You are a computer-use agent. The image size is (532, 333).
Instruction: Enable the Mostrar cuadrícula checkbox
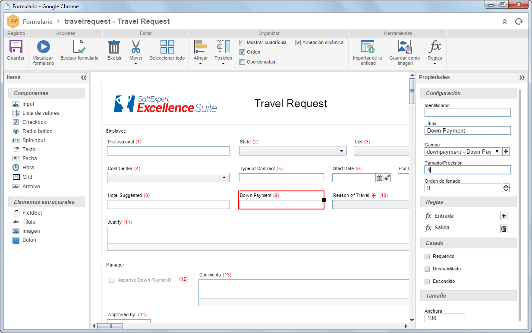pos(242,42)
